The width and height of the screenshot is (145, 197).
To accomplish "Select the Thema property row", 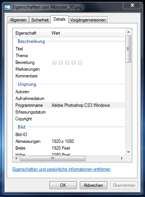I will 70,56.
